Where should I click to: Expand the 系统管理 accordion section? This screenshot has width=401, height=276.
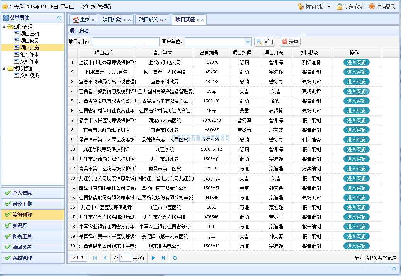click(33, 258)
